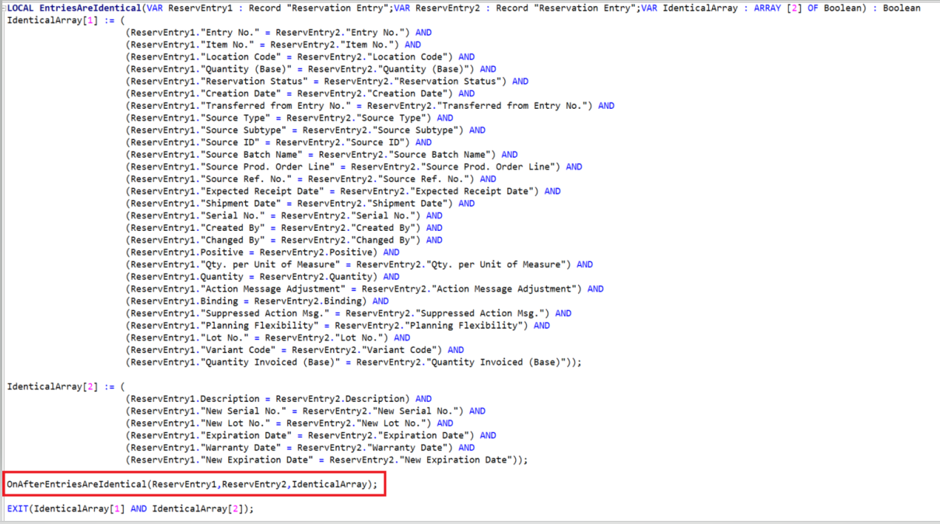Click the "Planning Flexibility" comparison line
940x524 pixels.
[337, 326]
